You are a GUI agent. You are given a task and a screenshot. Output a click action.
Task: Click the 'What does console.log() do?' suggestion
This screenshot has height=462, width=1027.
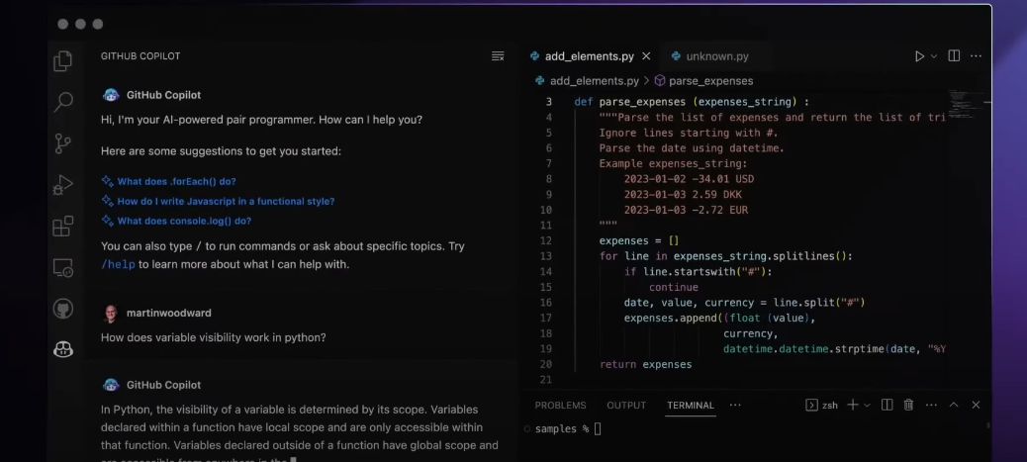click(184, 221)
